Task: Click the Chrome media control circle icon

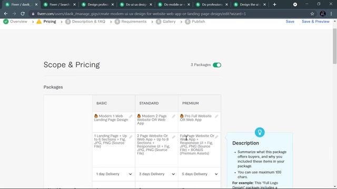Action: (295, 5)
